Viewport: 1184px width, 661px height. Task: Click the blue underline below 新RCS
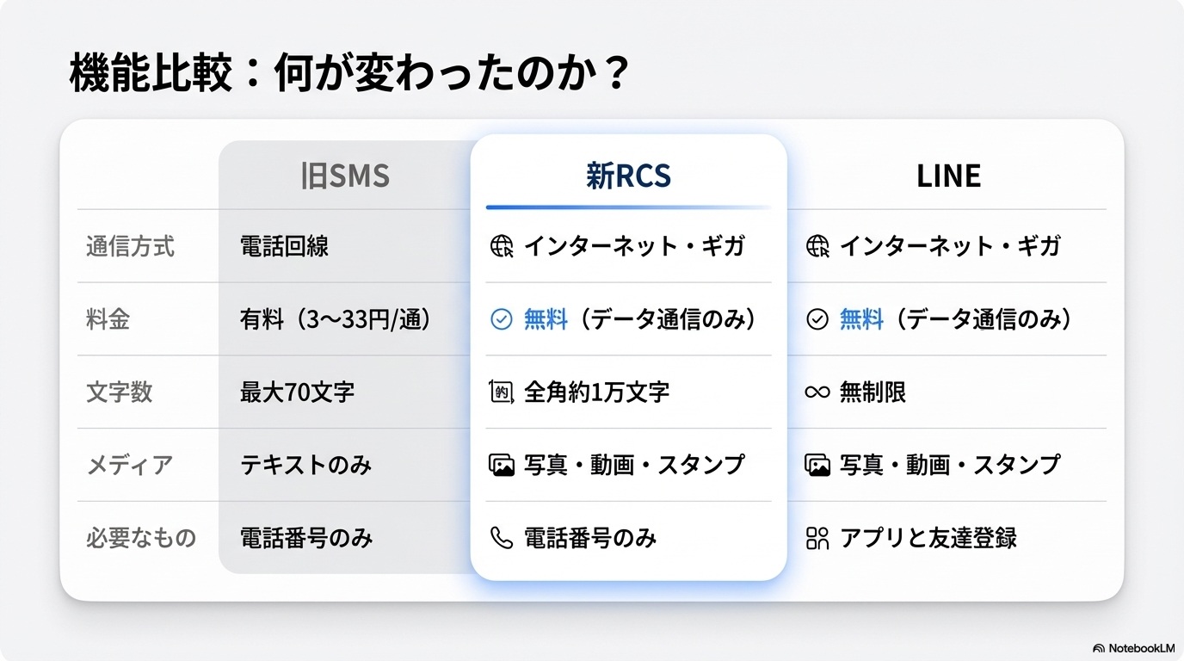(x=628, y=207)
